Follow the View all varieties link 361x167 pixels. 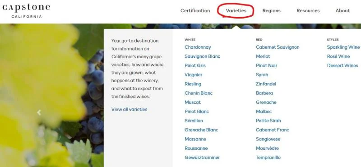[129, 109]
